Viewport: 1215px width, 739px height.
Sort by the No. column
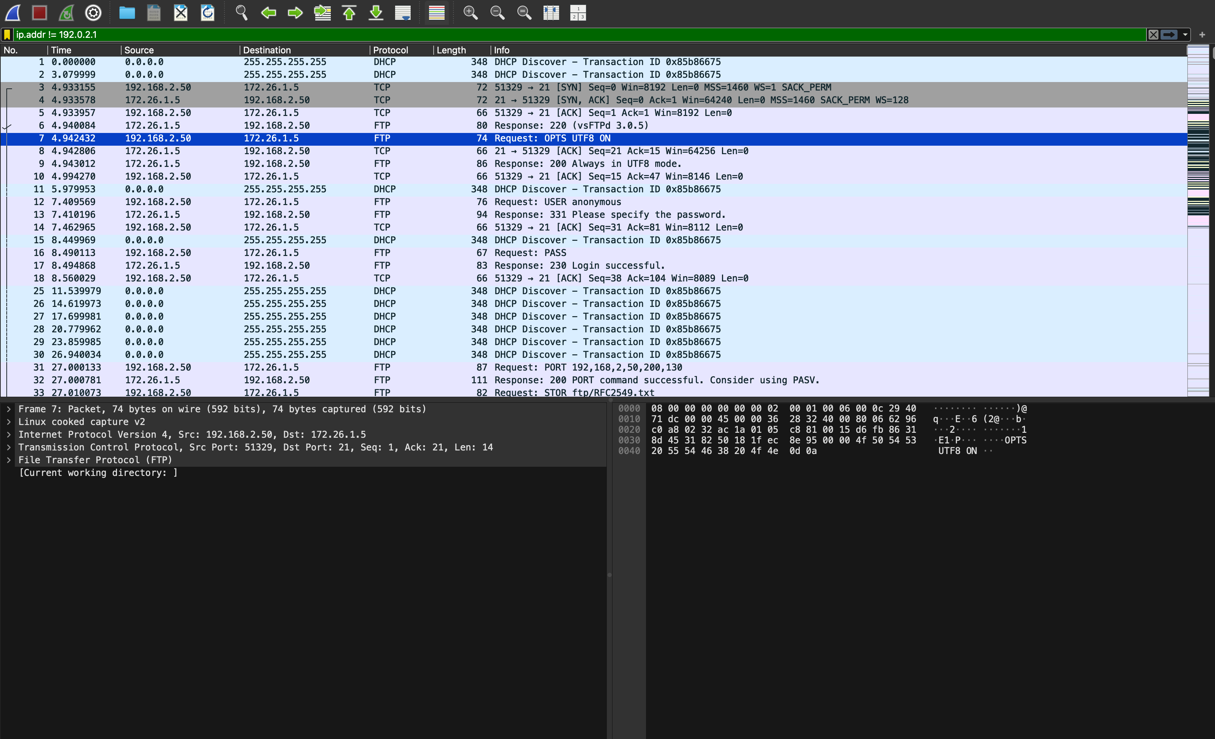click(24, 50)
